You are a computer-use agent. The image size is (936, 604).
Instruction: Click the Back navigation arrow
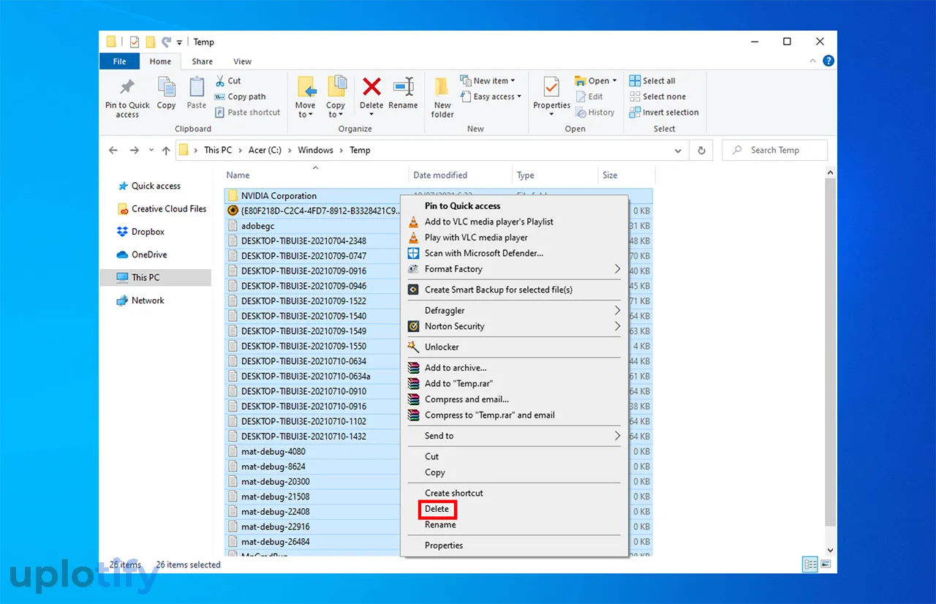click(x=113, y=150)
